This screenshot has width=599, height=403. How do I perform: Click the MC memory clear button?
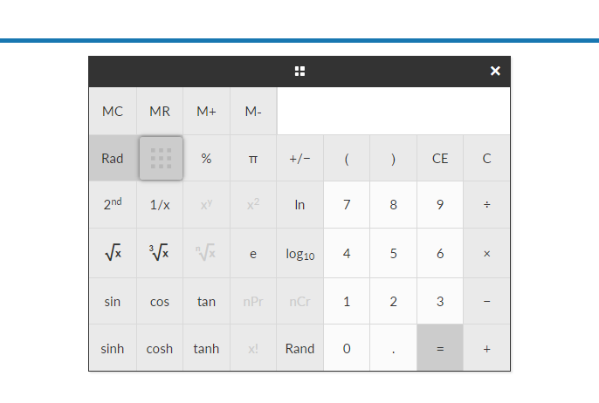(x=113, y=111)
